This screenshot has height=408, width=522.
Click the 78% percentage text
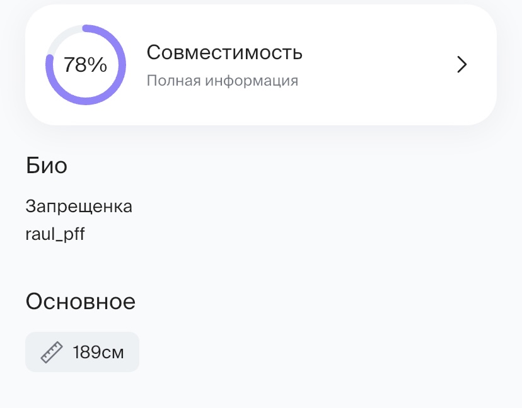click(x=86, y=65)
